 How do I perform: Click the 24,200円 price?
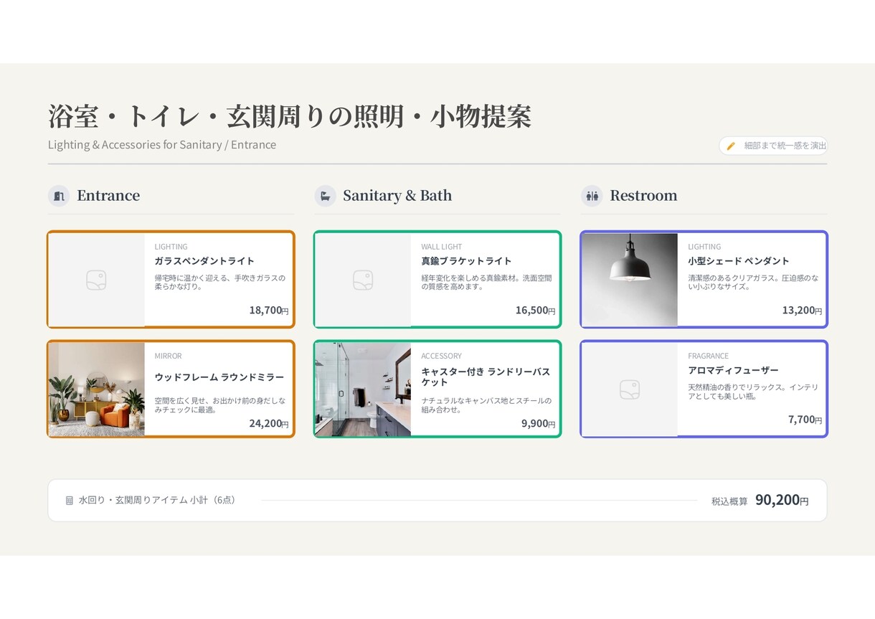pyautogui.click(x=269, y=423)
